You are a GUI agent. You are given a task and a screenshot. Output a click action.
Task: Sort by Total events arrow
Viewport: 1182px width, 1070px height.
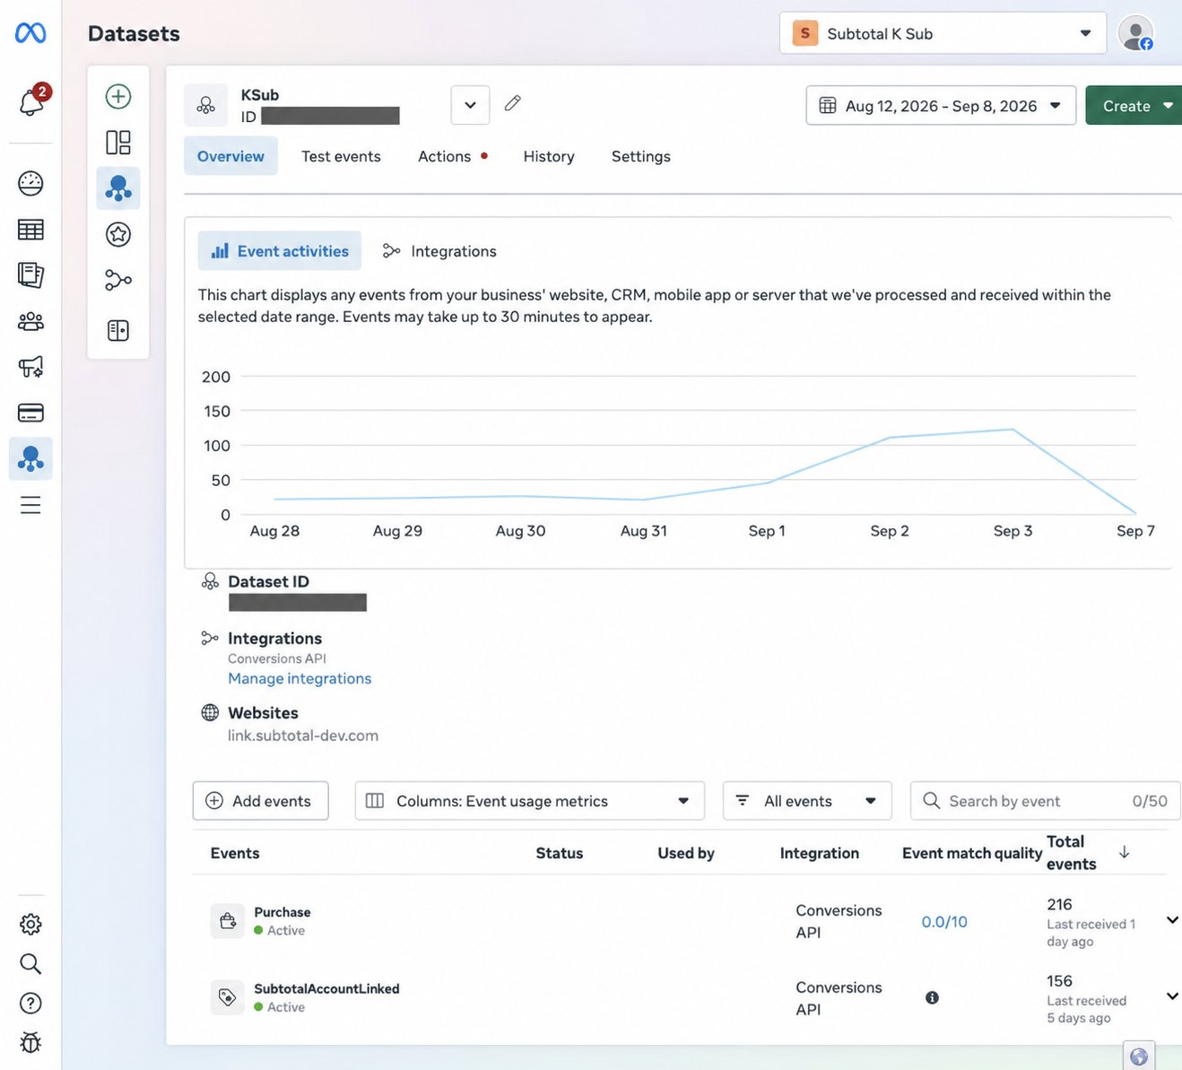click(1125, 852)
